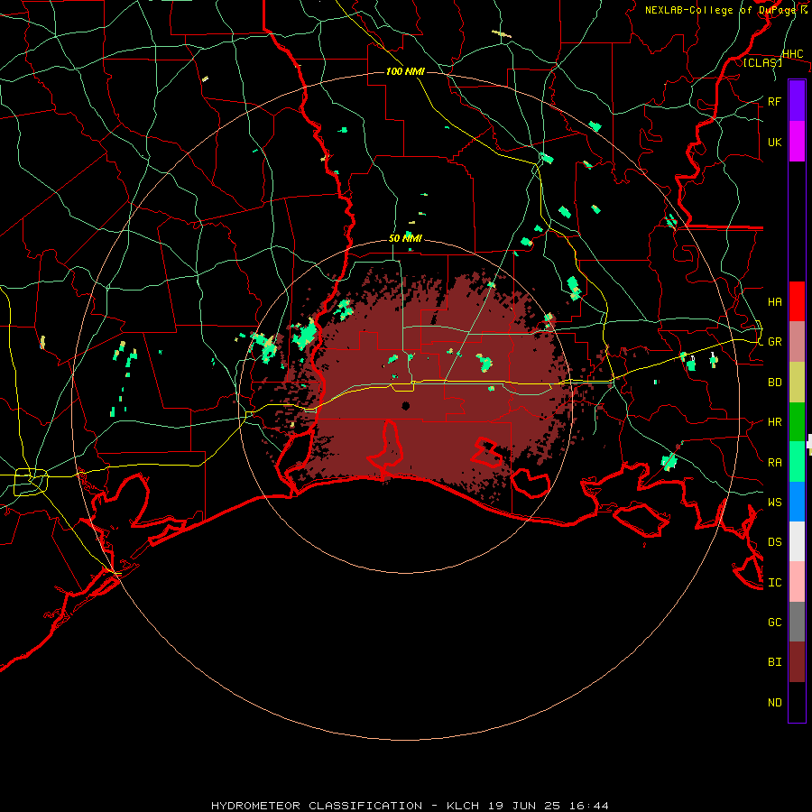Viewport: 812px width, 812px height.
Task: Click the WS legend label
Action: click(x=774, y=502)
